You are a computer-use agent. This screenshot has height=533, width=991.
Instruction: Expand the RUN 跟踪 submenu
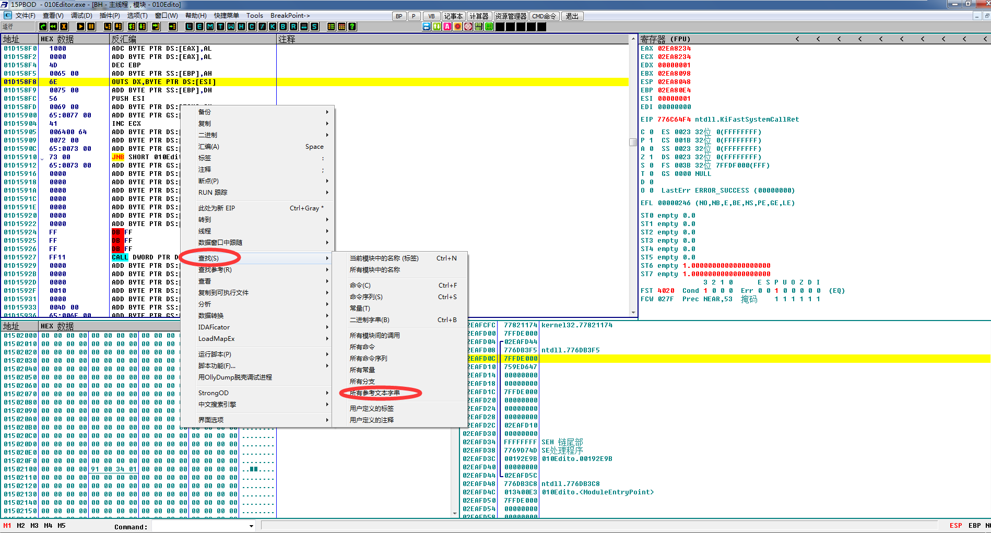pos(256,193)
